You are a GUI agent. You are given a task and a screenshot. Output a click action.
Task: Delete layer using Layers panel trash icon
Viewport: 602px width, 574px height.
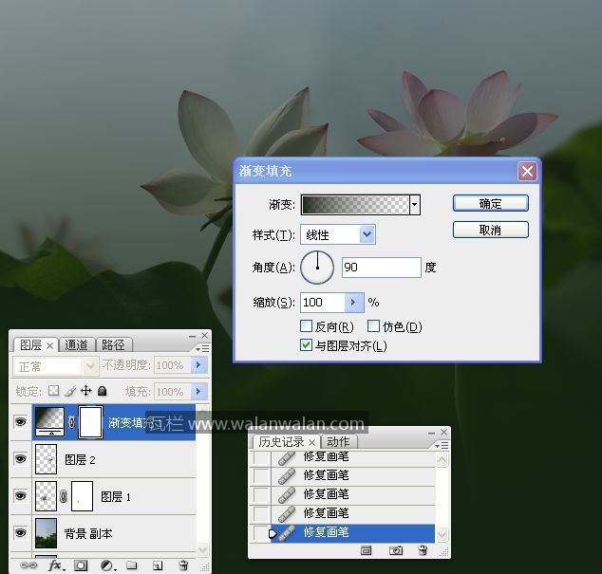[183, 565]
